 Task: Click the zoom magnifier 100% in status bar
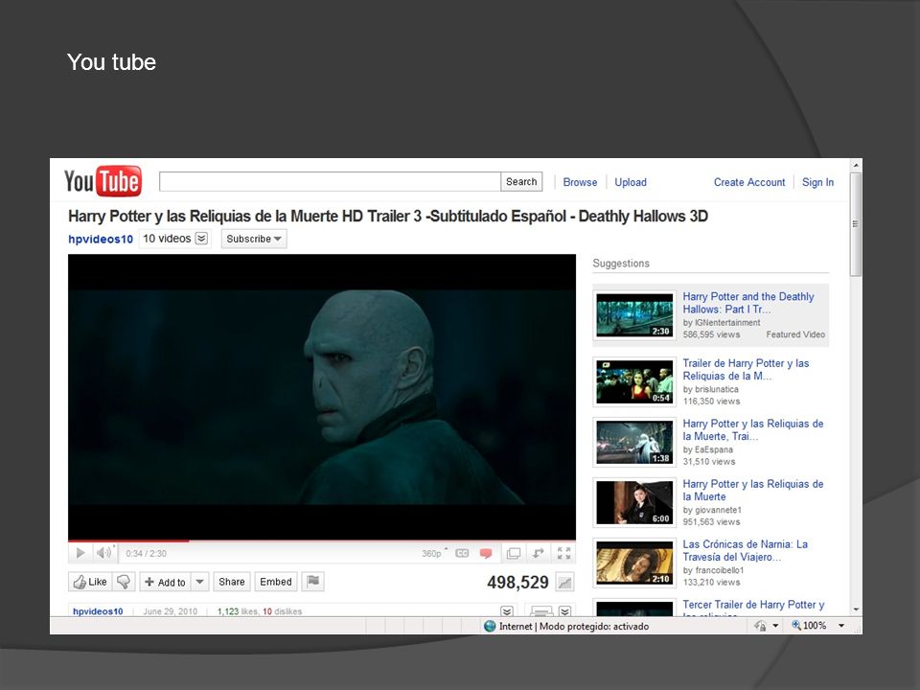(x=809, y=626)
